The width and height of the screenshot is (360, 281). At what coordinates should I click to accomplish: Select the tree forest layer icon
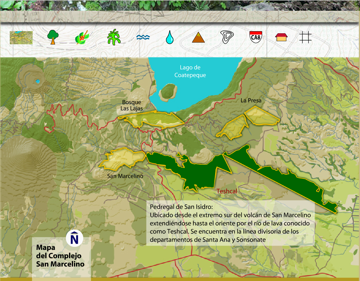pos(53,37)
